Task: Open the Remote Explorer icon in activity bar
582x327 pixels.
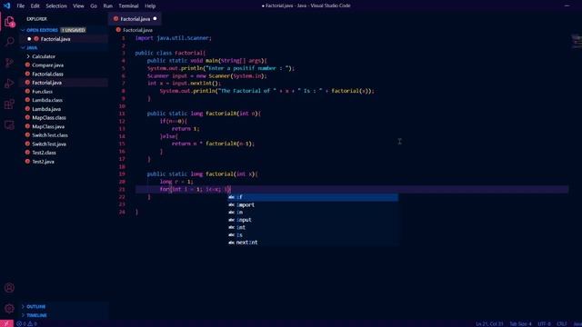Action: click(9, 125)
